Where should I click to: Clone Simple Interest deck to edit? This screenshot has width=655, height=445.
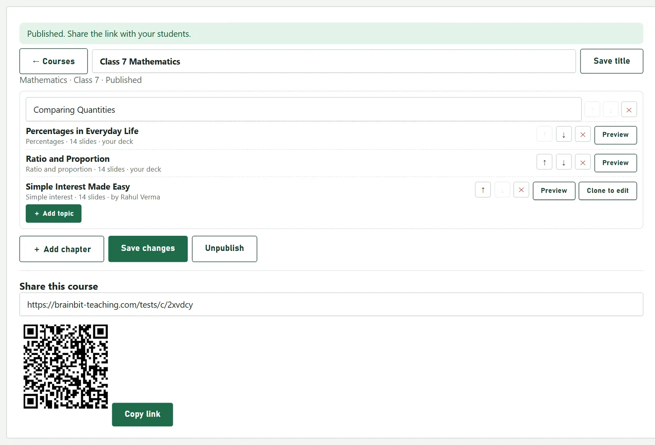click(608, 190)
